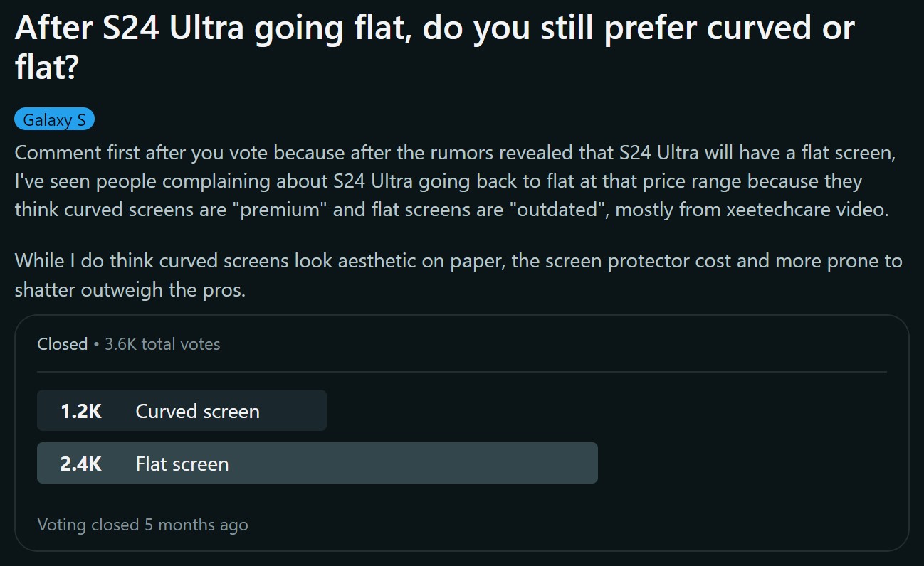Click the Galaxy S flair tag

click(54, 120)
